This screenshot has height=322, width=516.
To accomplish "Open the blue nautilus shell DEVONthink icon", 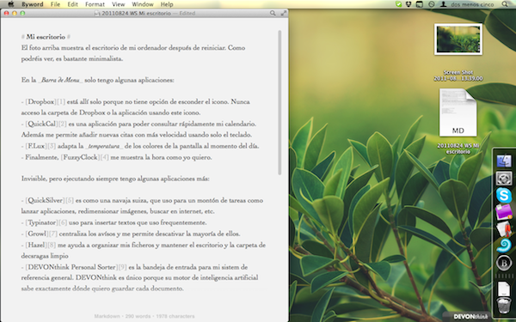I will (x=504, y=246).
